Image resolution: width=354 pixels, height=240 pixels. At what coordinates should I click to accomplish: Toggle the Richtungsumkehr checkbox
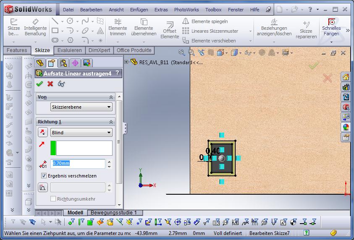click(x=53, y=199)
